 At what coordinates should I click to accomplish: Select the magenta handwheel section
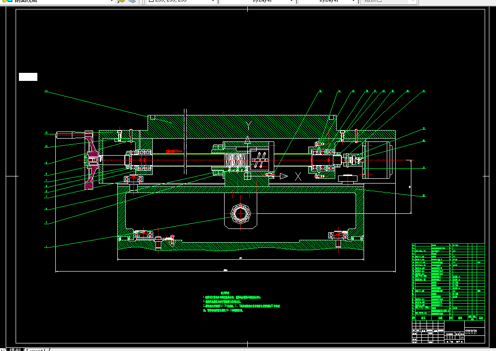tap(91, 160)
